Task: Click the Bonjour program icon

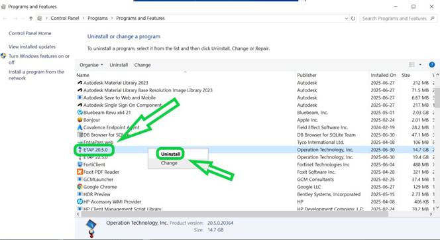Action: point(80,120)
